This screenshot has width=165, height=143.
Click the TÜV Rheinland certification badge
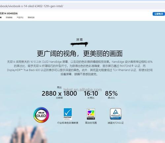(x=115, y=114)
